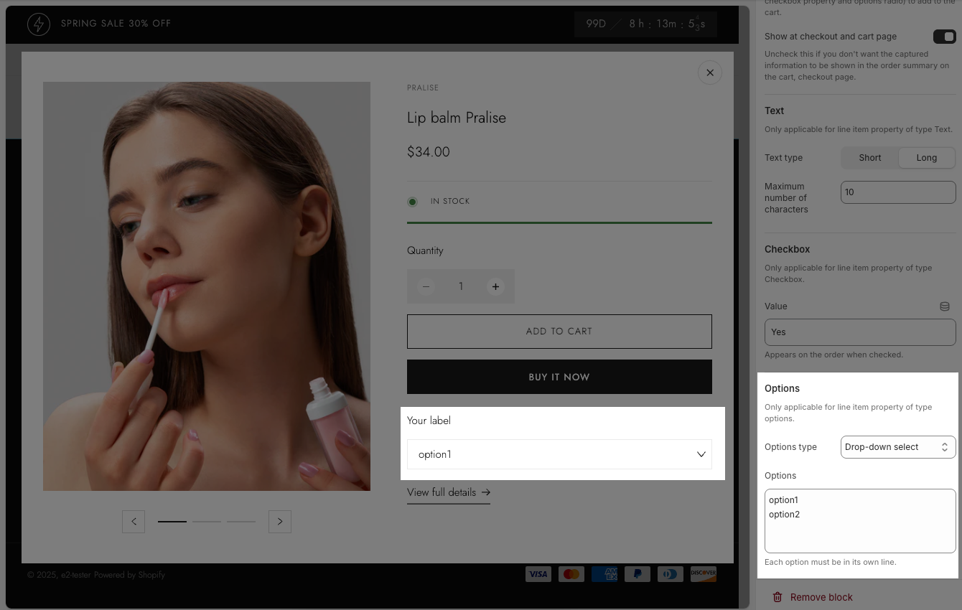Click the Mastercard payment icon
Viewport: 962px width, 610px height.
[x=571, y=574]
